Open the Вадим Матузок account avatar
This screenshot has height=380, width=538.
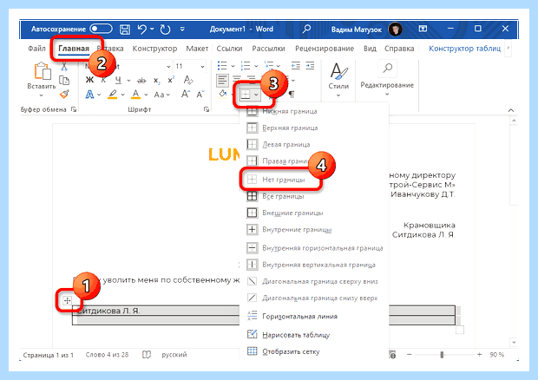point(396,29)
